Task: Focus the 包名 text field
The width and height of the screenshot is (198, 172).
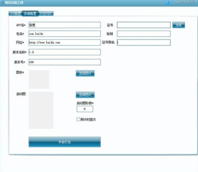Action: [x=65, y=34]
